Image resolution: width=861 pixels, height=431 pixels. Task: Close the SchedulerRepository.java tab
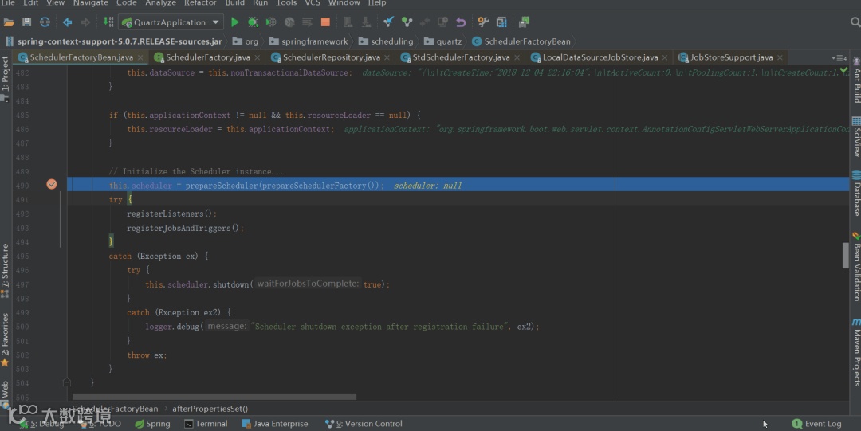click(x=388, y=57)
